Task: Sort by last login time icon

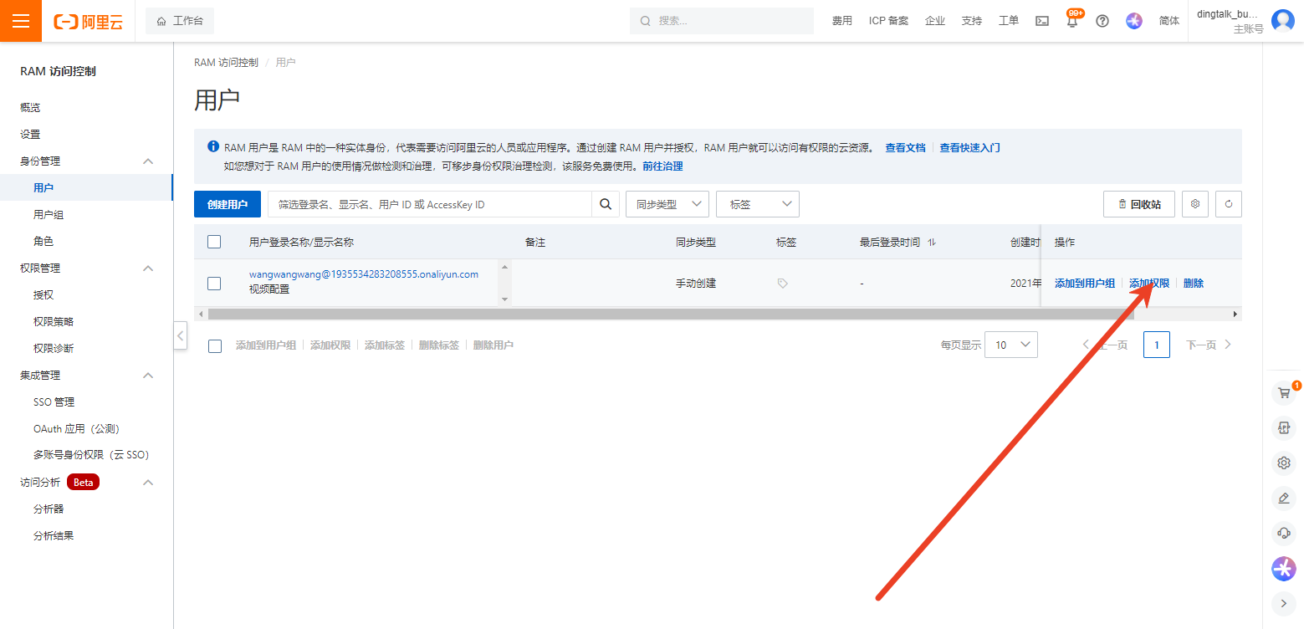Action: pyautogui.click(x=932, y=243)
